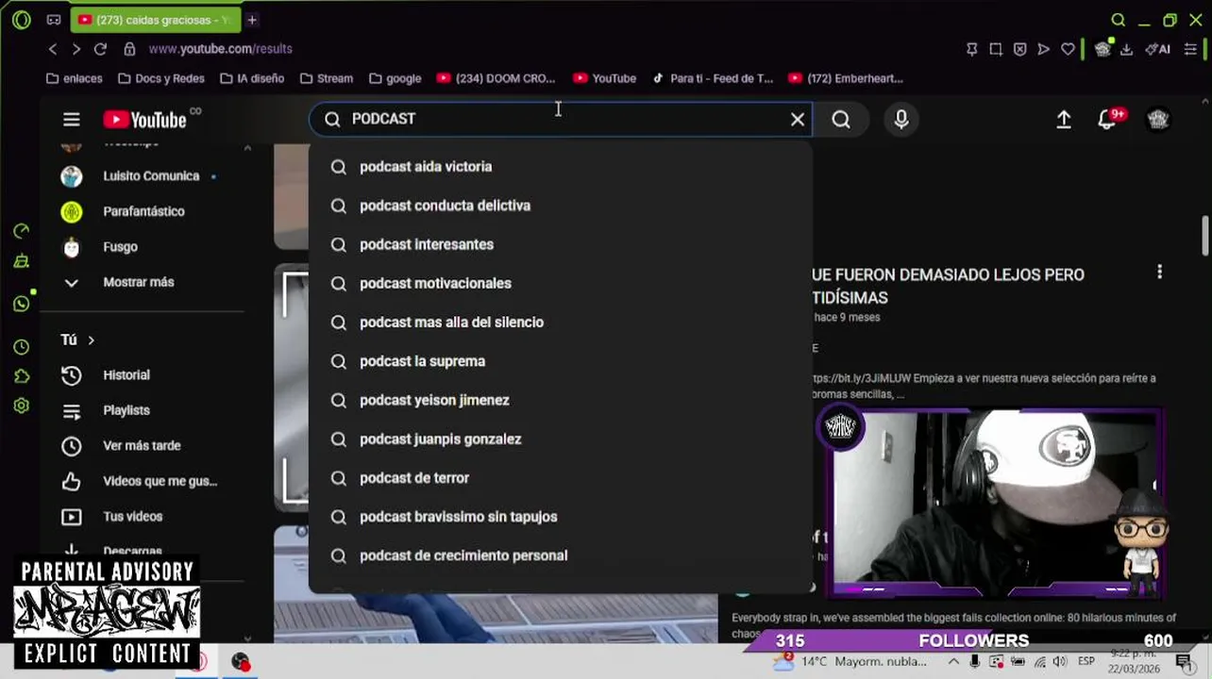
Task: Bookmark page with the heart icon
Action: click(x=1069, y=49)
